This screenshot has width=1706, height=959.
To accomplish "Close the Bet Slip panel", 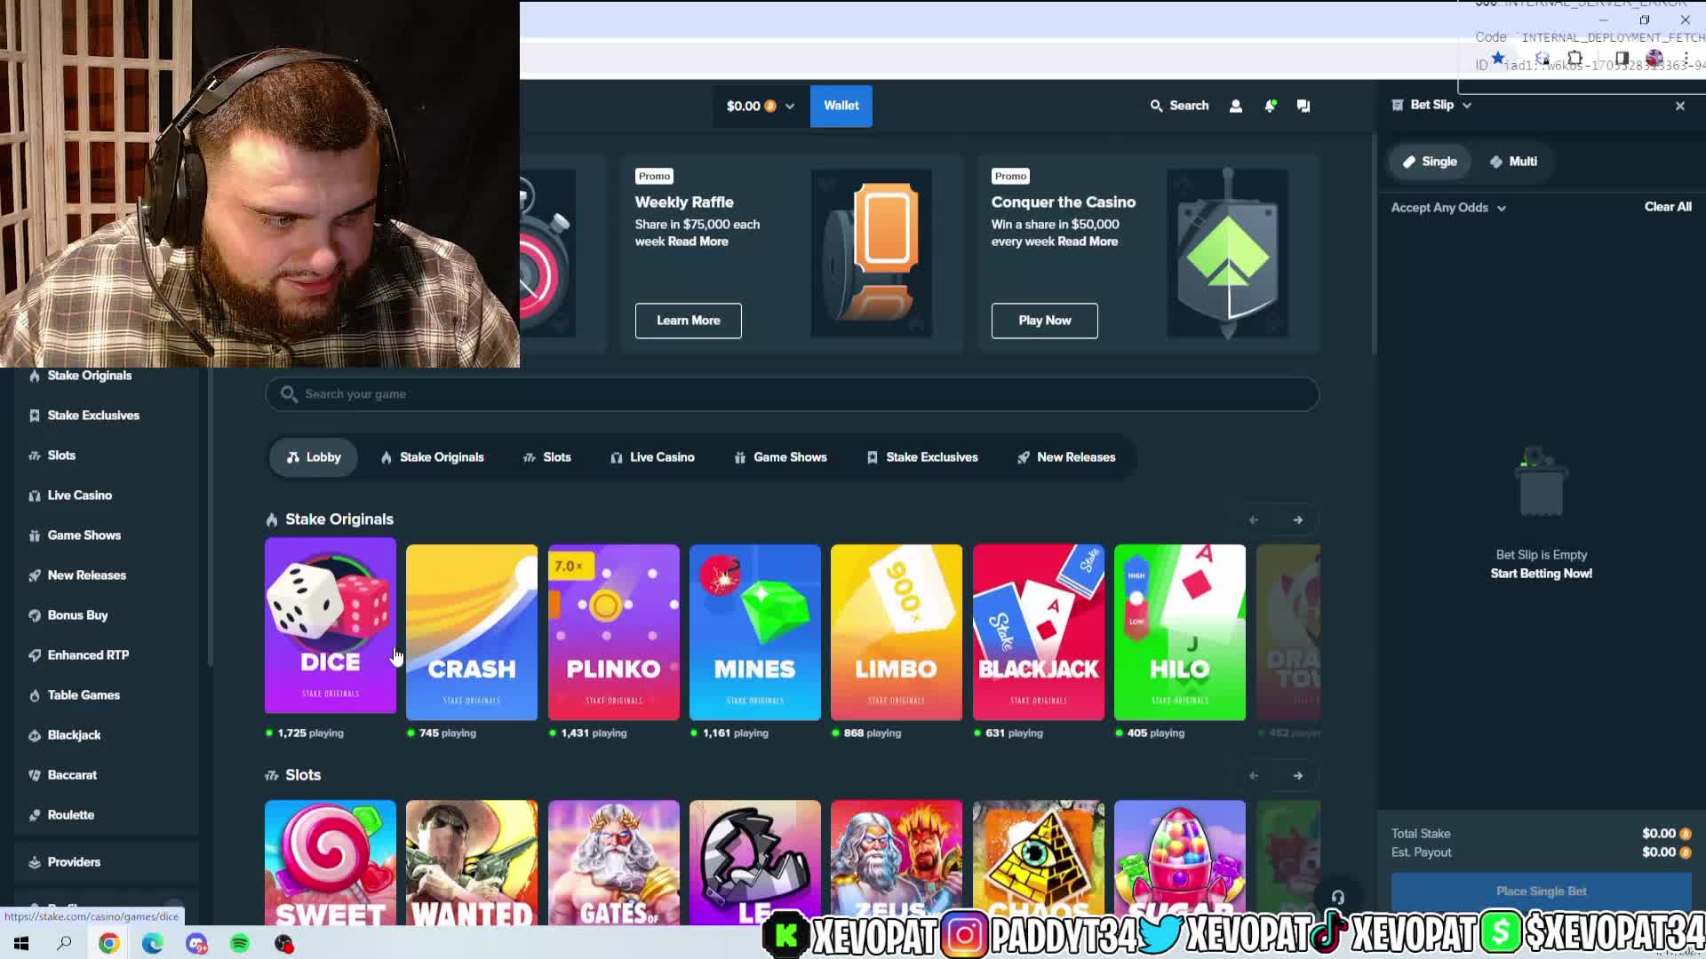I will click(1680, 106).
